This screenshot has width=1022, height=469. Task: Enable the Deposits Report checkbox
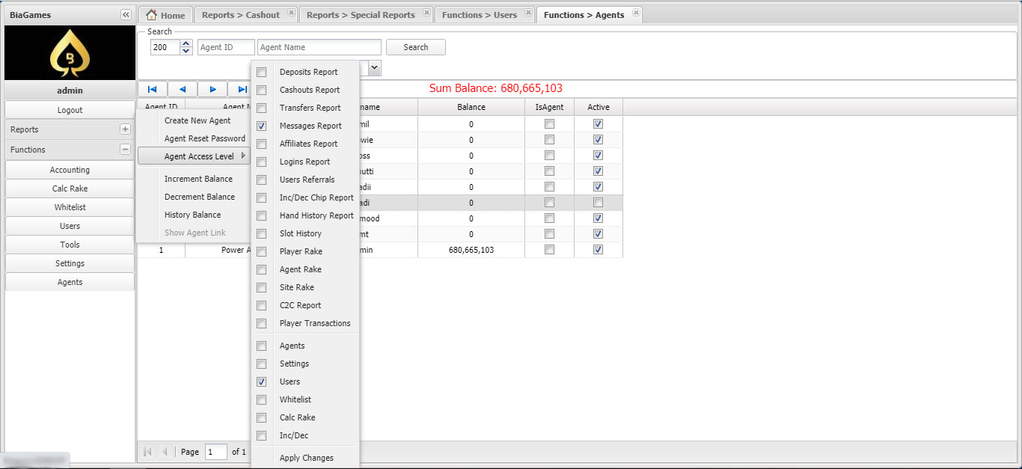click(261, 73)
